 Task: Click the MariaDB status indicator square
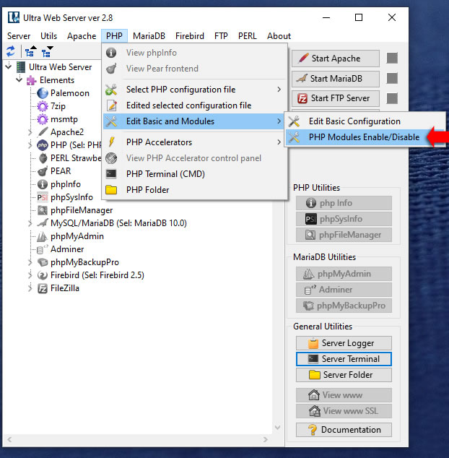[x=392, y=78]
